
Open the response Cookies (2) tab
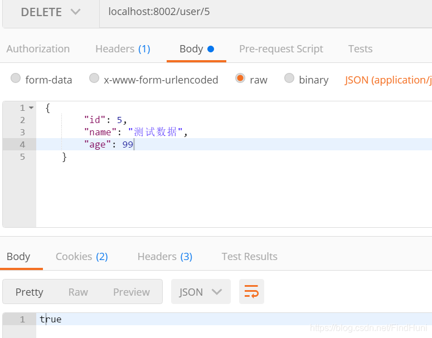[x=81, y=257]
